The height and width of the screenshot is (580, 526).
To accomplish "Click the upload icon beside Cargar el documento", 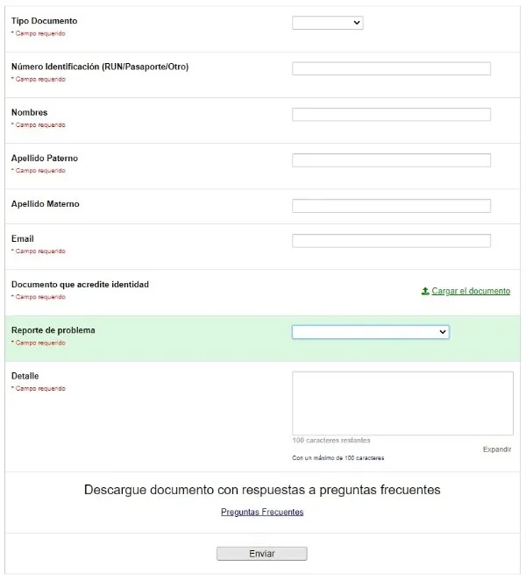I will 425,291.
